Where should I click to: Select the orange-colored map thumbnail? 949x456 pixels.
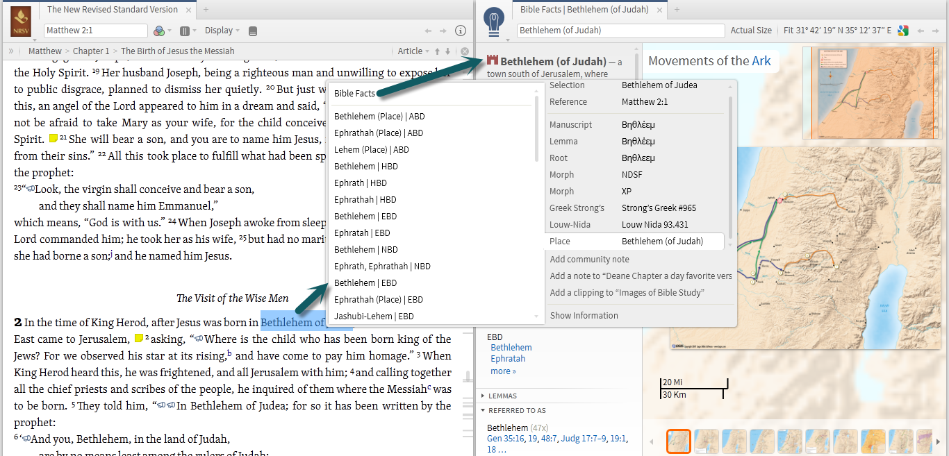873,441
